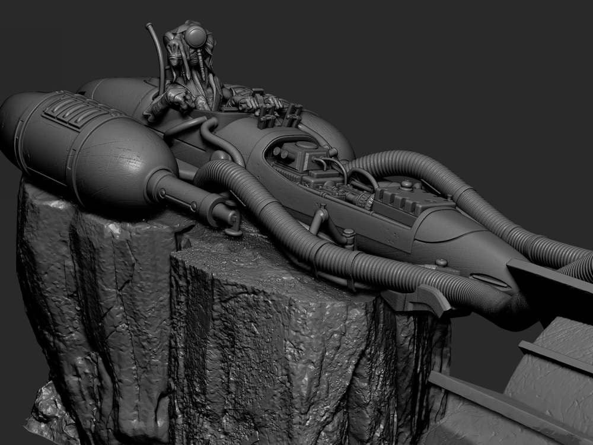Select the square box in open engine bay
This screenshot has height=445, width=593.
pos(296,155)
